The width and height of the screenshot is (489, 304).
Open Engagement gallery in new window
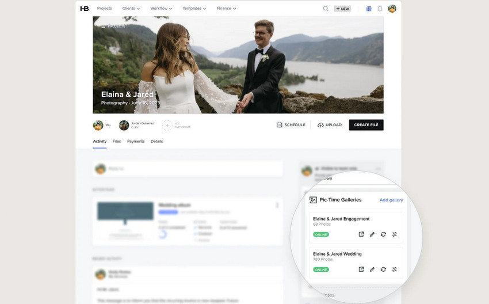click(x=361, y=234)
